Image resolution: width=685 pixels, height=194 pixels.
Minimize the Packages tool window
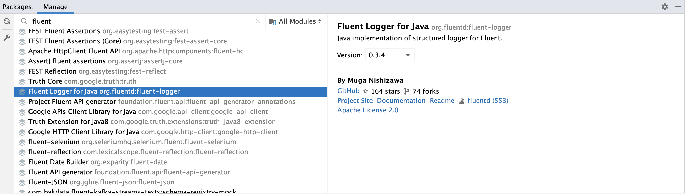(678, 6)
